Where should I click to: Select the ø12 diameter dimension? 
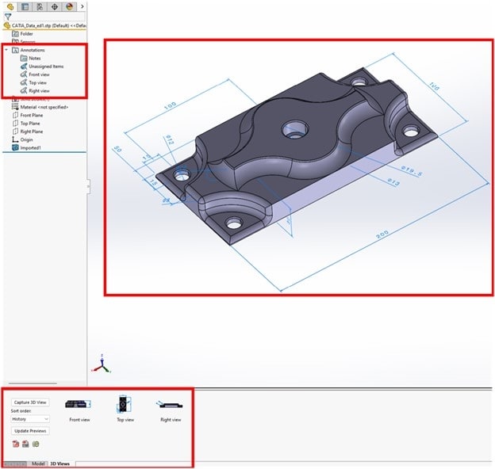tap(170, 139)
